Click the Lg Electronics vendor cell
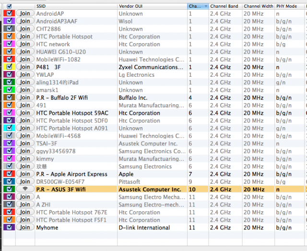This screenshot has width=307, height=251. coord(136,75)
